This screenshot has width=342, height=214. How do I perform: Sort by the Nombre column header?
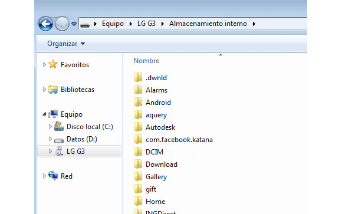point(146,61)
